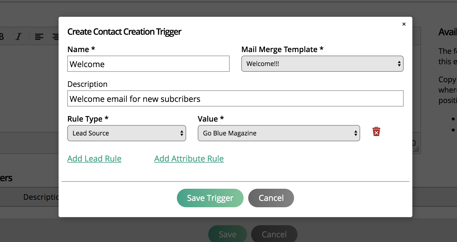The width and height of the screenshot is (457, 242).
Task: Expand the Rule Type dropdown showing Lead Source
Action: point(126,133)
